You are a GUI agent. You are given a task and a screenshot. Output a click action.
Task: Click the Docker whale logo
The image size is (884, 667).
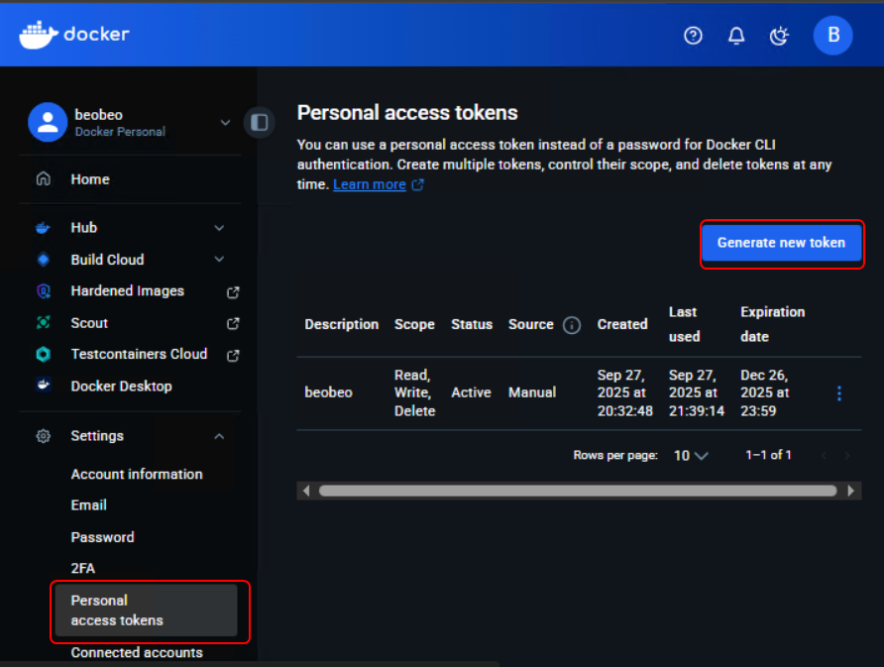point(39,35)
